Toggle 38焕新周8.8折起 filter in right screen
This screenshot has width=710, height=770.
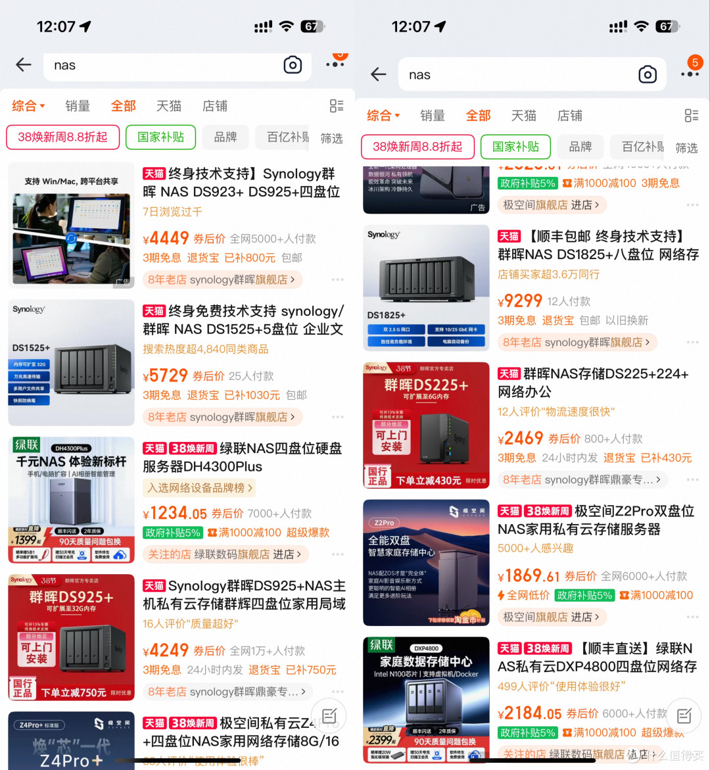417,147
